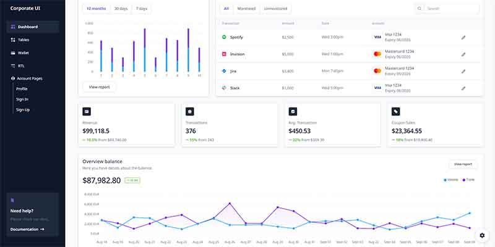Click the green percentage badge near balance
The width and height of the screenshot is (495, 247).
pyautogui.click(x=132, y=180)
